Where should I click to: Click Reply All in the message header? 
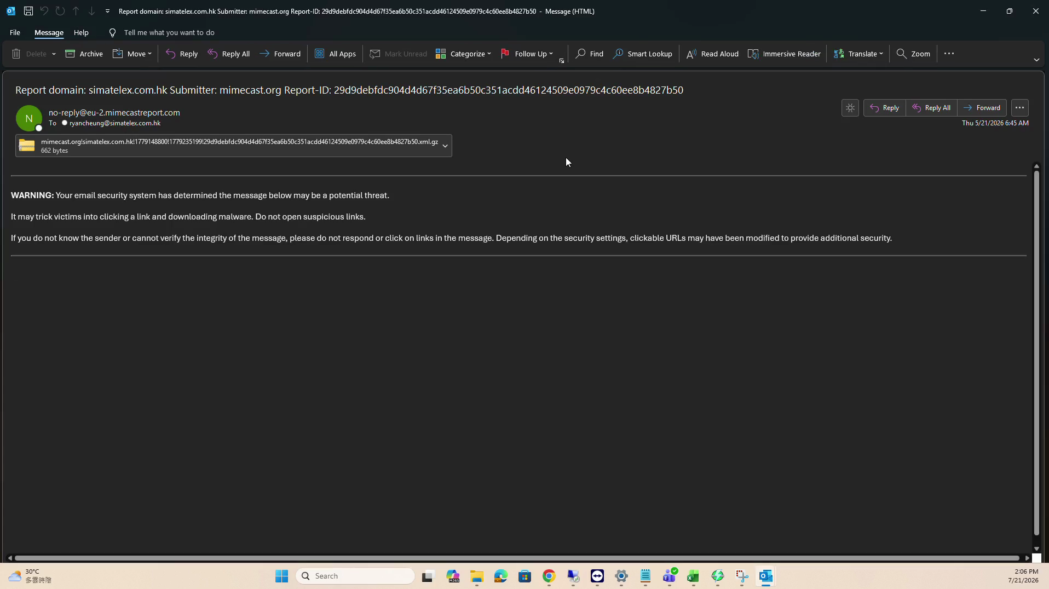point(931,108)
